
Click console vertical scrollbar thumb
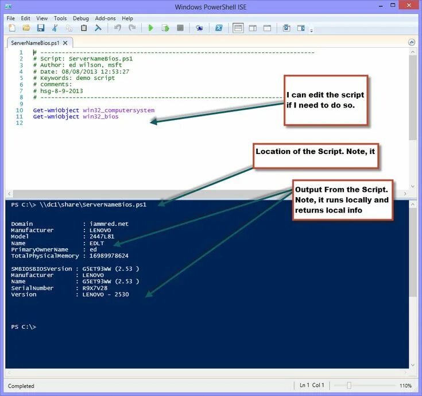(x=413, y=252)
